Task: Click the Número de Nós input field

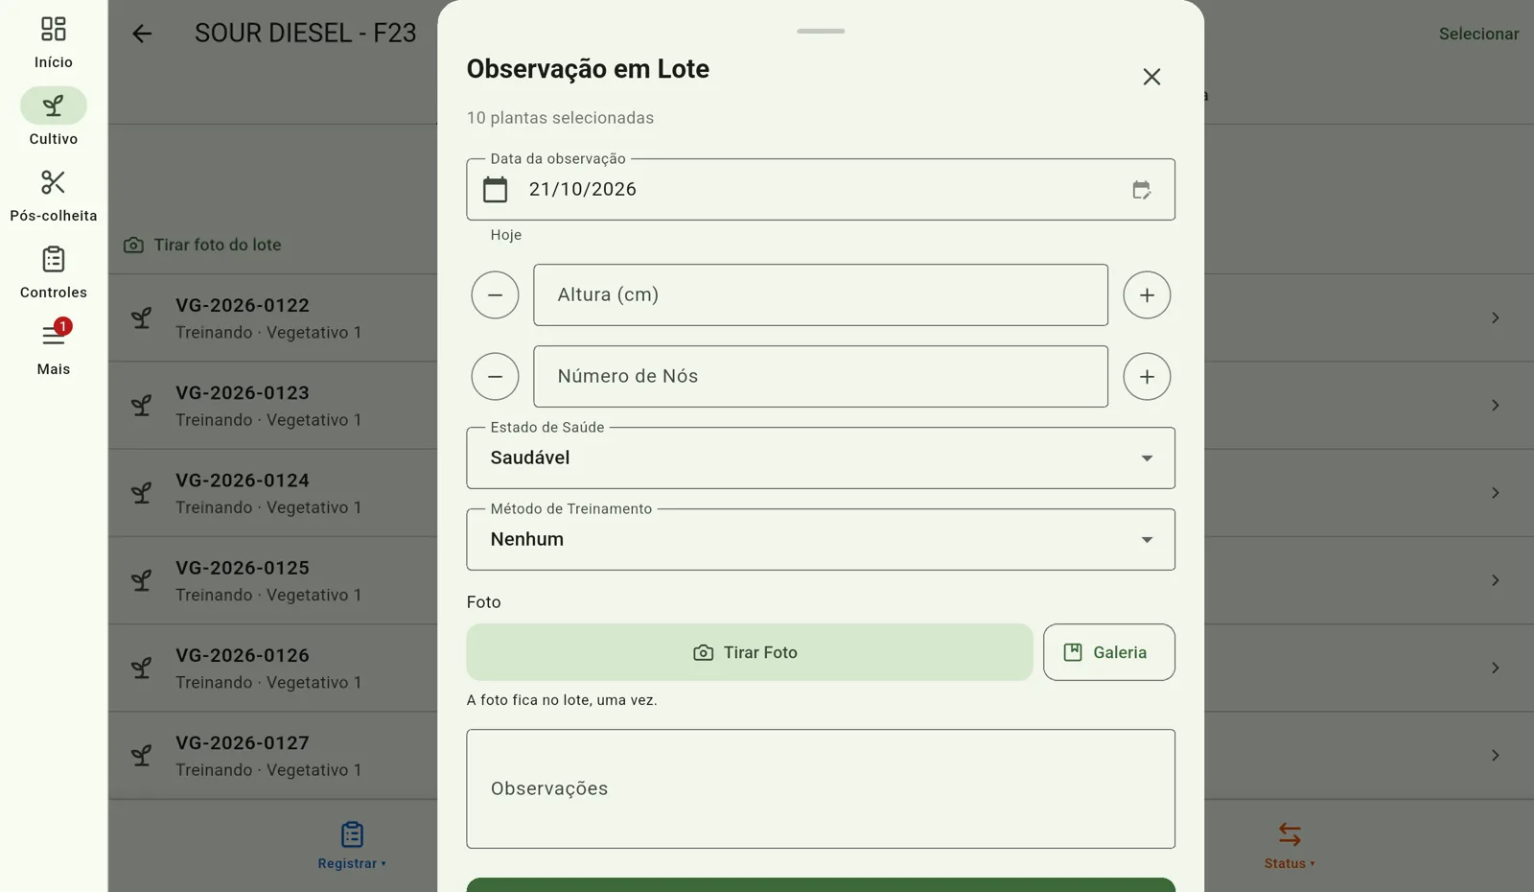Action: pos(821,376)
